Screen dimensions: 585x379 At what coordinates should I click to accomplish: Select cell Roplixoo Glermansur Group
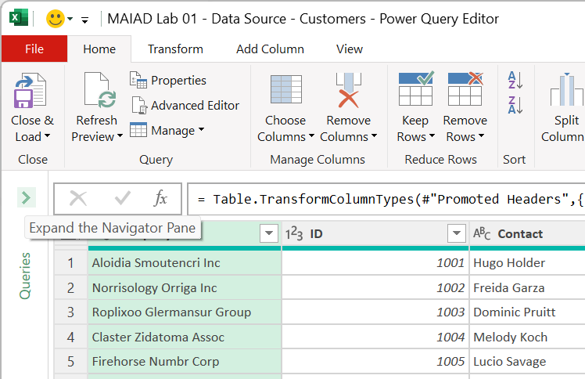coord(185,312)
